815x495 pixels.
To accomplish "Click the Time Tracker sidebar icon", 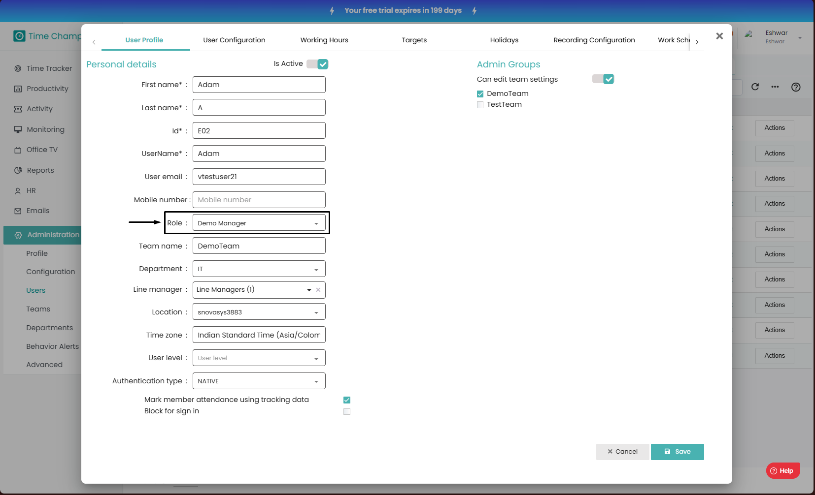I will [x=18, y=68].
